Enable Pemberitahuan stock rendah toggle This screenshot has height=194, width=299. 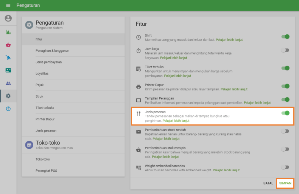[x=285, y=131]
